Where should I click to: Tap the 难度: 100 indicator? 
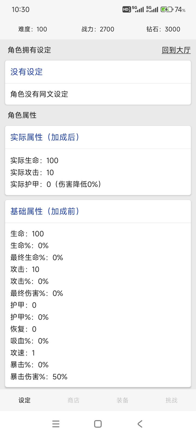(33, 29)
